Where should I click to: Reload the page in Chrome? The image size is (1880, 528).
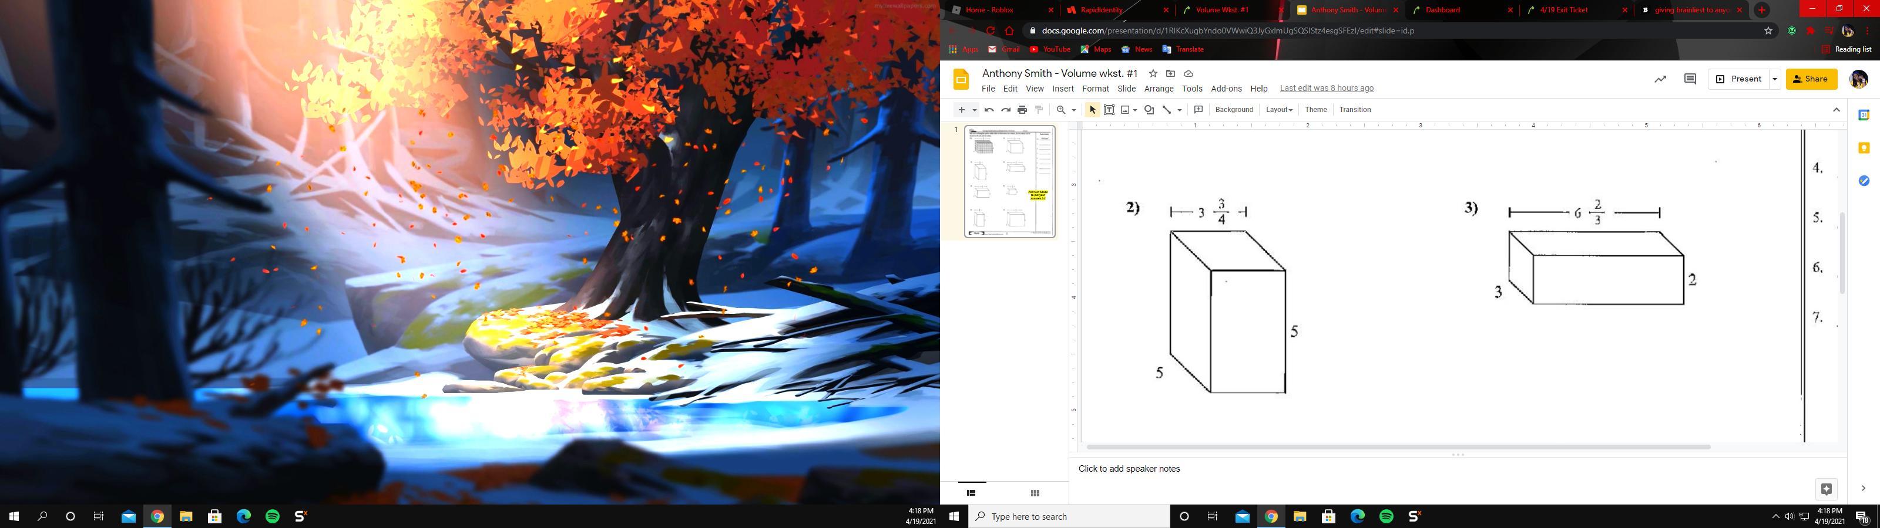pyautogui.click(x=991, y=31)
